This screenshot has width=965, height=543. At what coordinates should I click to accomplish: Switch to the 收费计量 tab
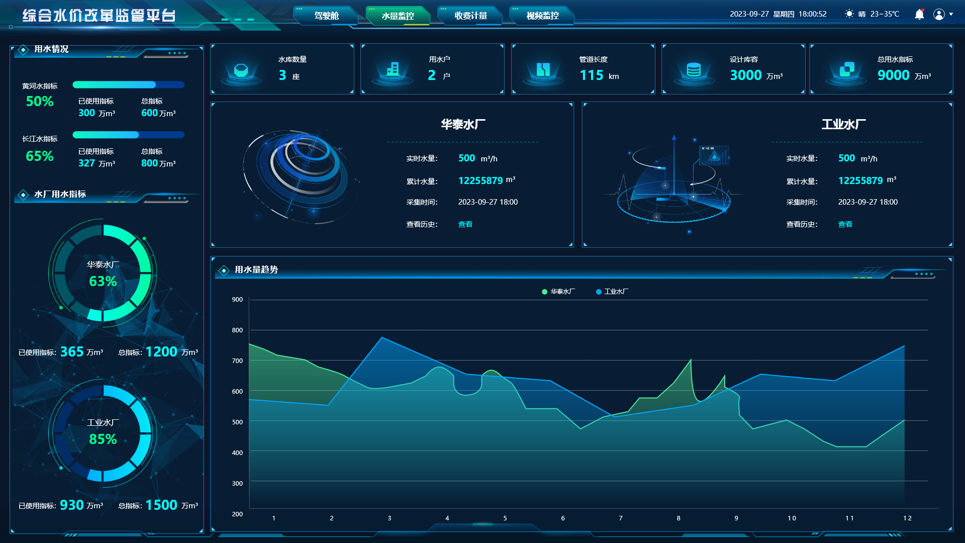point(470,16)
